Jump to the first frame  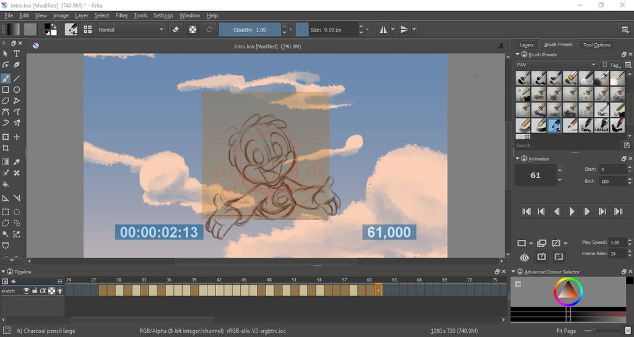click(526, 211)
